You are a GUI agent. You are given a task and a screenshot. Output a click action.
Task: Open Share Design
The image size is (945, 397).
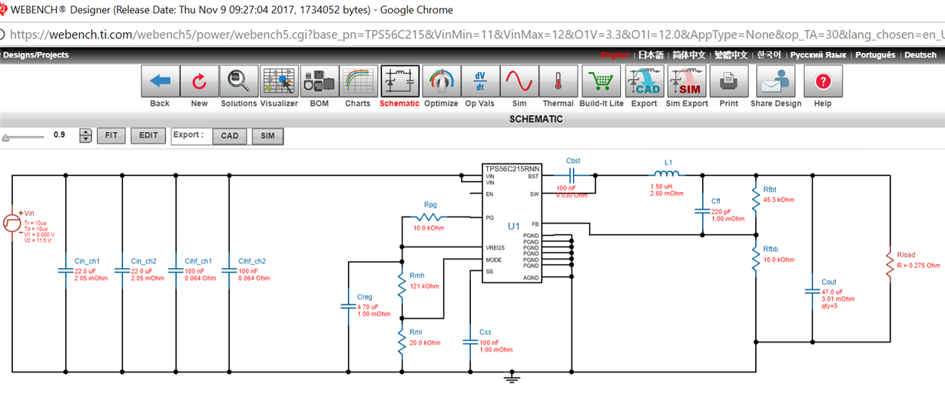point(776,81)
